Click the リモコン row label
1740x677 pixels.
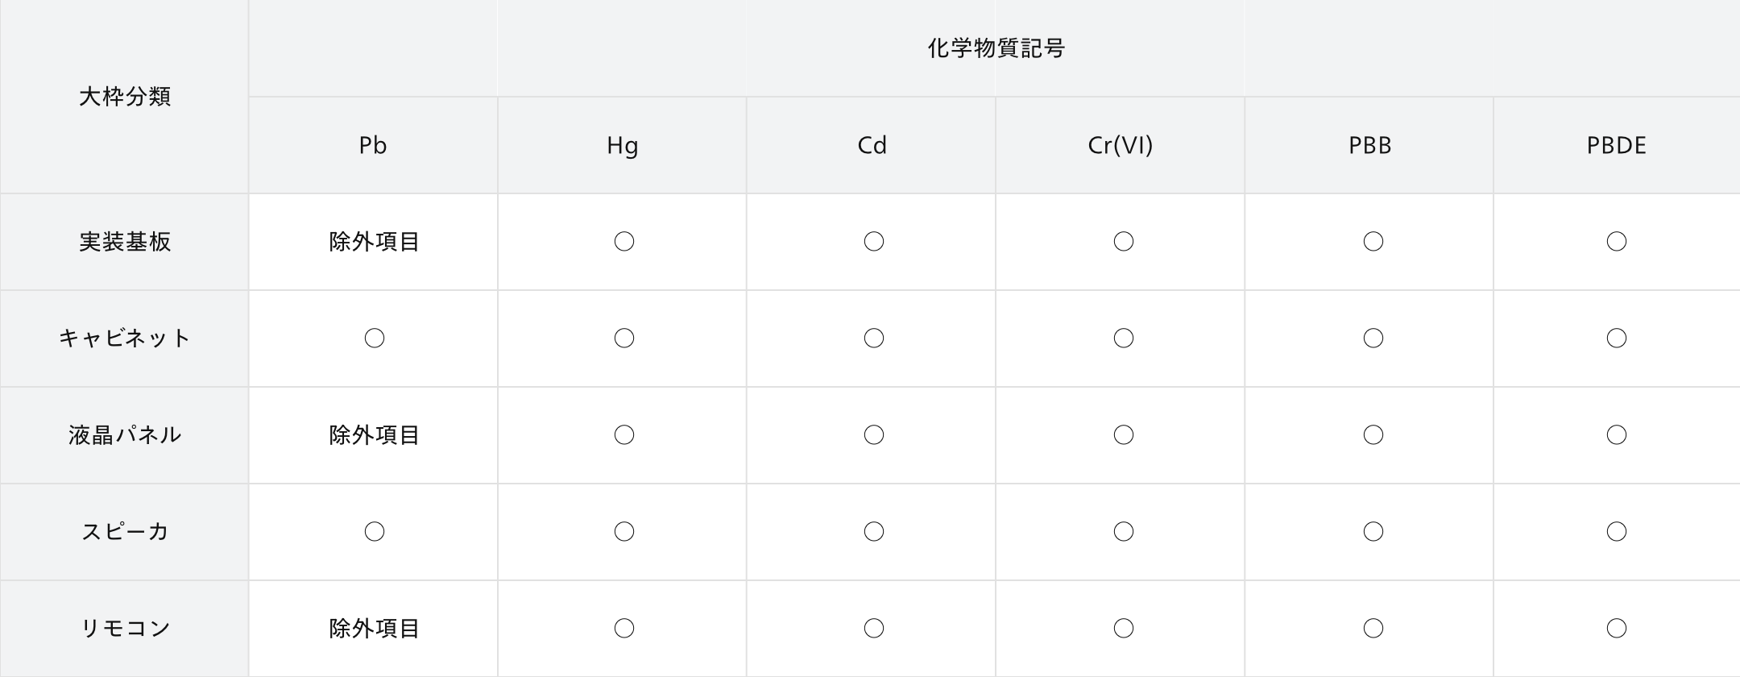coord(125,629)
